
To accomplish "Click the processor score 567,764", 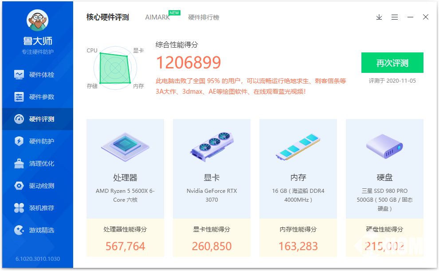I will (125, 246).
